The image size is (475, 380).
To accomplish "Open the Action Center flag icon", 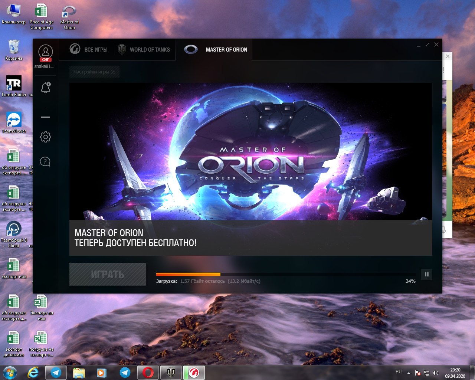I will (x=418, y=373).
